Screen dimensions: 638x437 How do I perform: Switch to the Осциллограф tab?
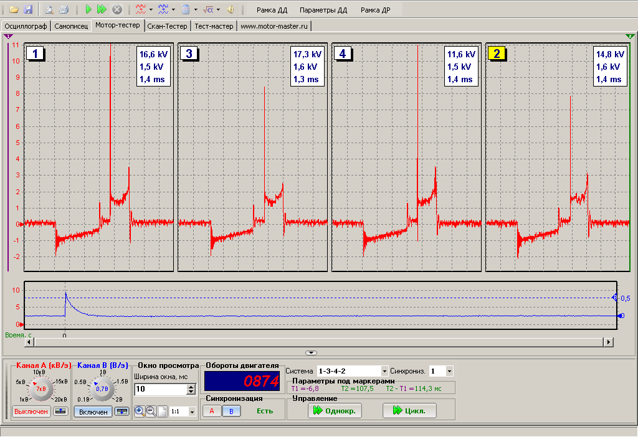26,26
